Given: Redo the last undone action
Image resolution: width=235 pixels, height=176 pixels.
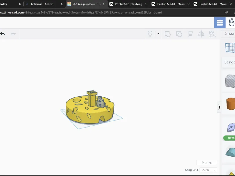Looking at the screenshot, I should 13,34.
